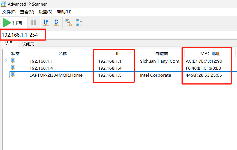Click IP cell 192.168.1.4
This screenshot has height=150, width=237.
[110, 68]
